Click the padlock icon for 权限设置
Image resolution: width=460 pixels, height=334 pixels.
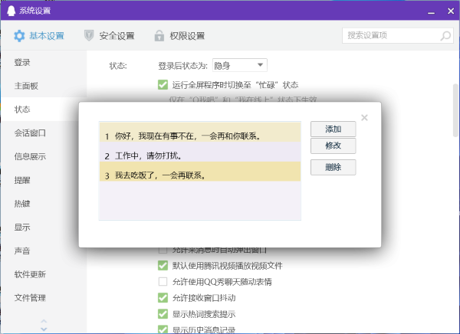(x=159, y=35)
